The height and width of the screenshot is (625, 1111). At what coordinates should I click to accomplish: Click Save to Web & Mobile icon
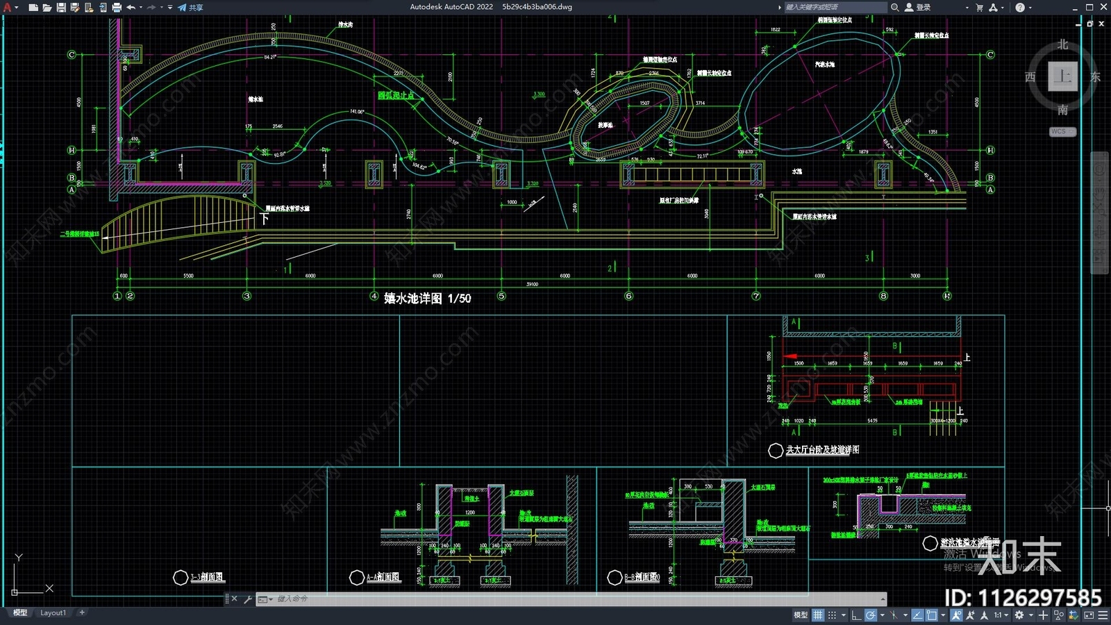(x=102, y=7)
